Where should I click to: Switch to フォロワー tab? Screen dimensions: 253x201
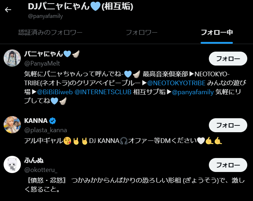coord(141,33)
